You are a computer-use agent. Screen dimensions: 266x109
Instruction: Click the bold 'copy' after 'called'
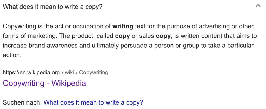click(123, 36)
